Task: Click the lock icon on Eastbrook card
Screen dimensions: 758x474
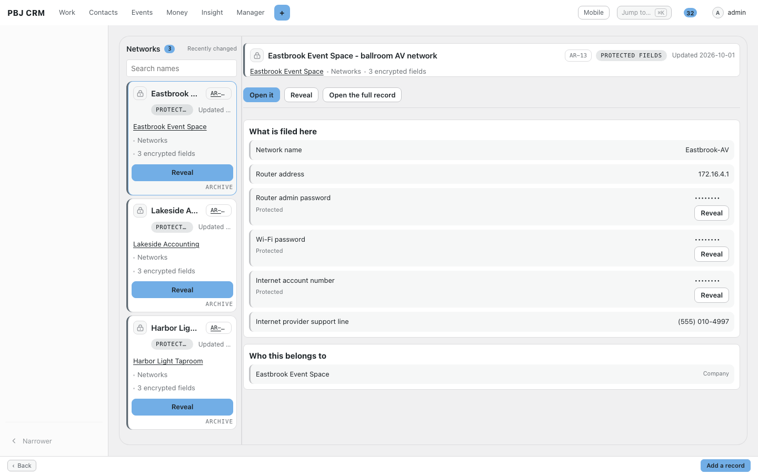Action: (140, 94)
